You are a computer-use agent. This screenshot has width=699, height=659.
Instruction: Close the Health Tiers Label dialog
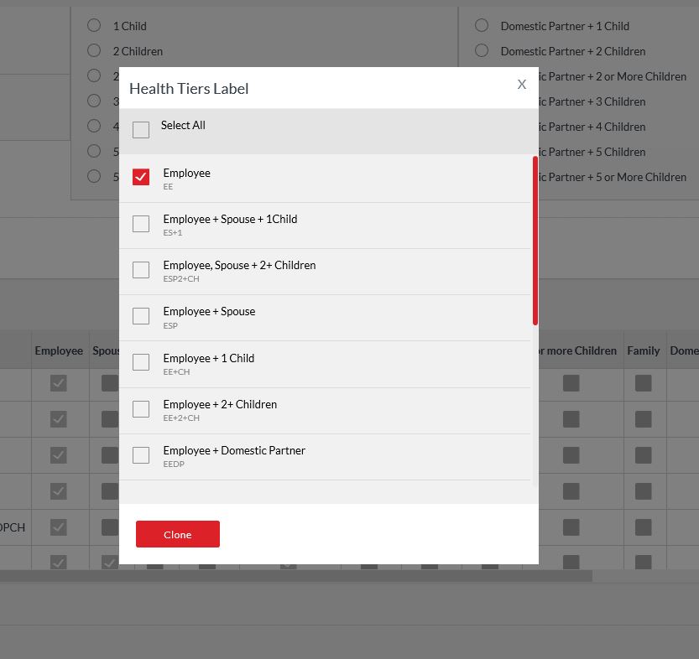point(521,85)
